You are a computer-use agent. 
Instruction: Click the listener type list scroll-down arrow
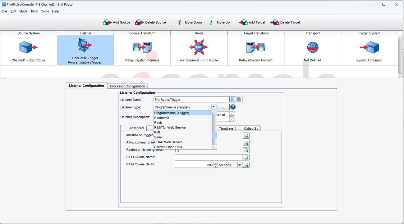214,147
